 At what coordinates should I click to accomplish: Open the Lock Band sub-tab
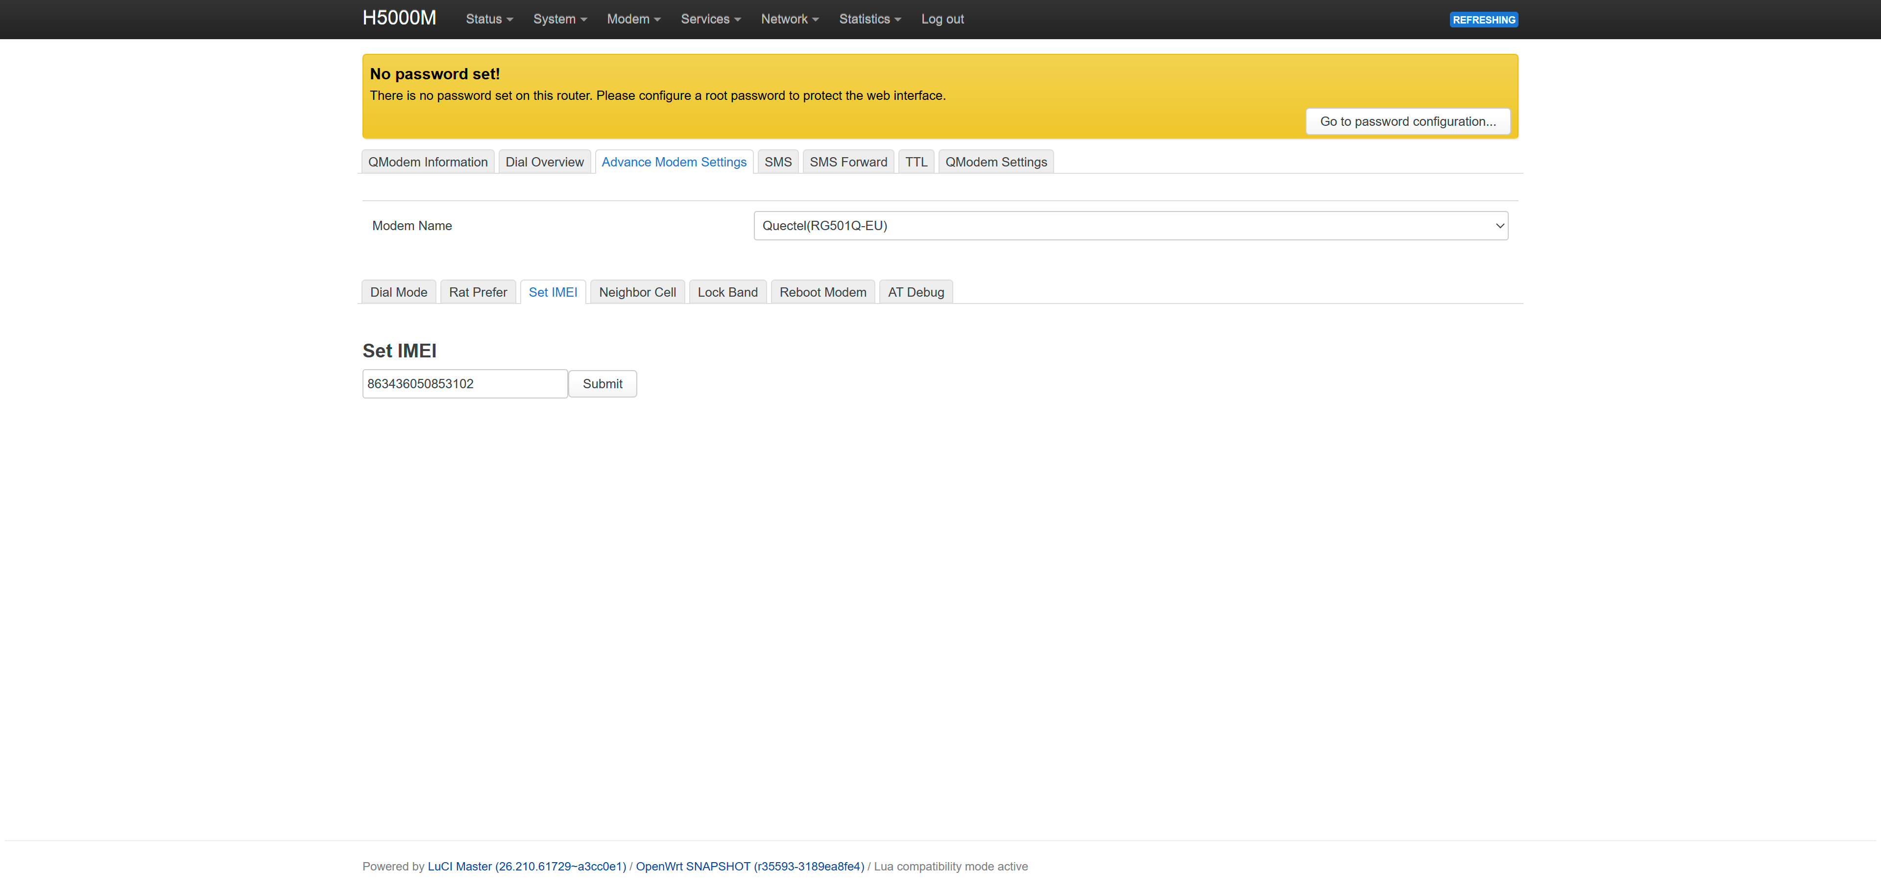point(727,292)
